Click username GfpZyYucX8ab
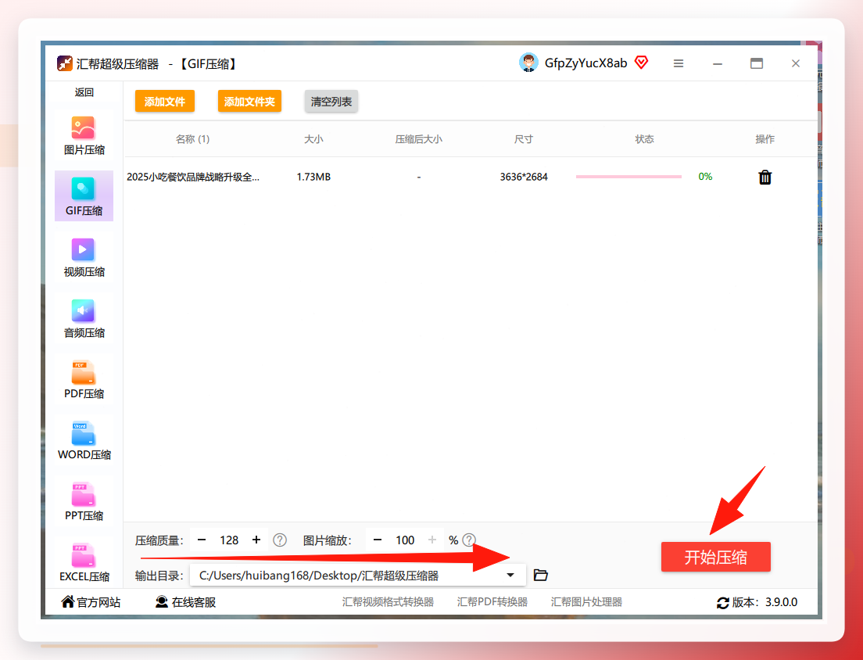The height and width of the screenshot is (660, 863). coord(585,63)
